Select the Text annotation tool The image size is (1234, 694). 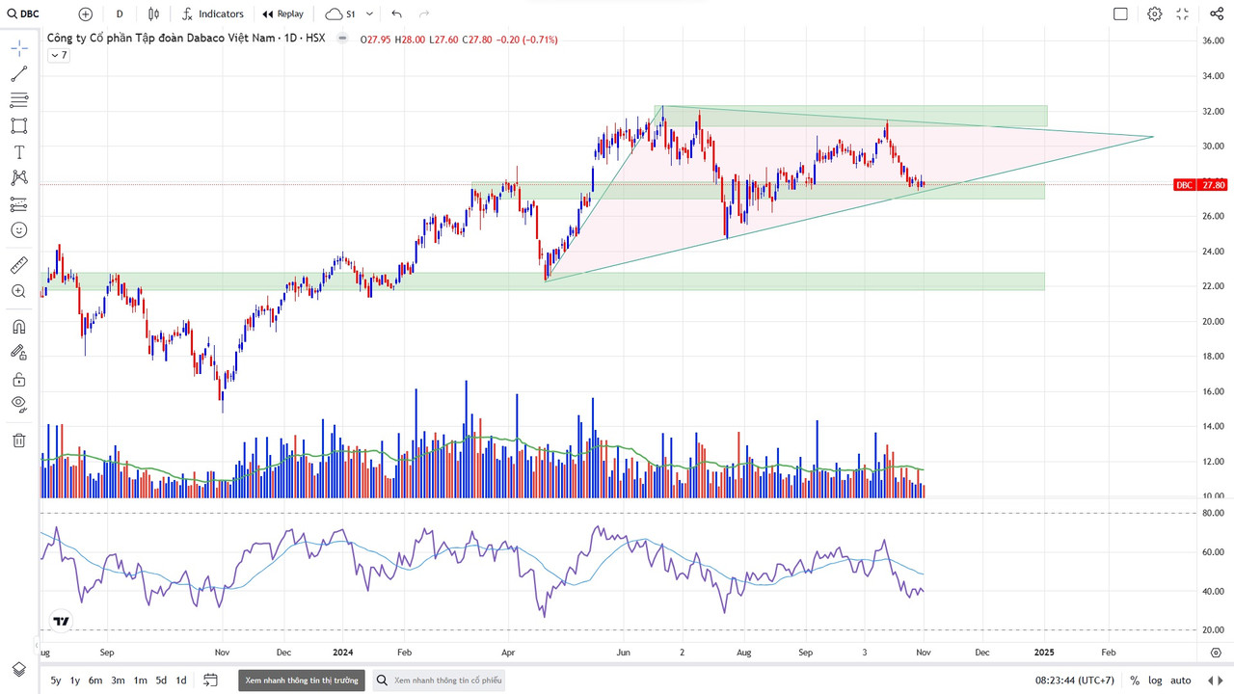coord(19,152)
